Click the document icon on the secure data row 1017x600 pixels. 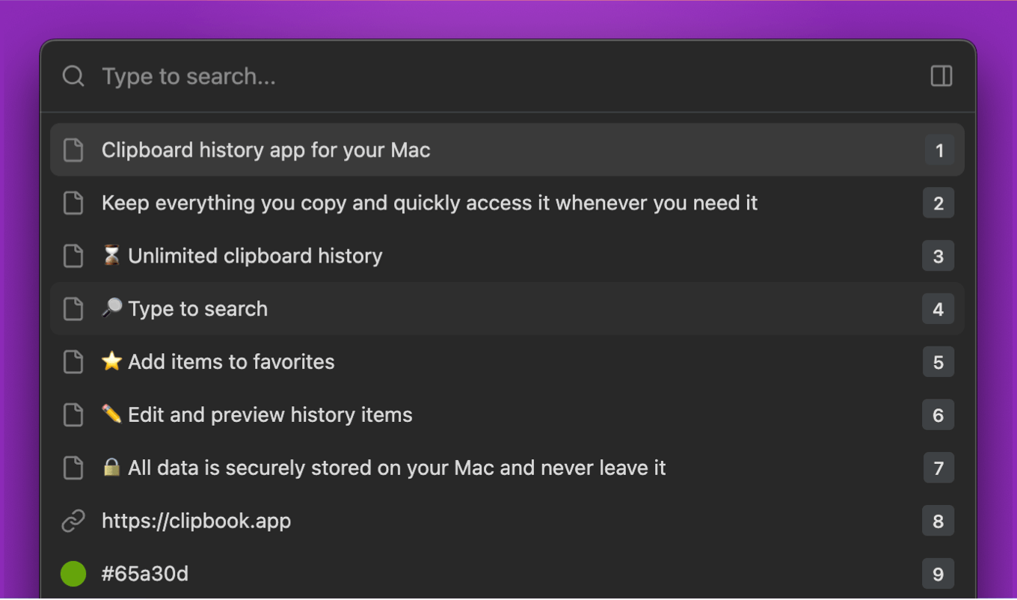[73, 468]
